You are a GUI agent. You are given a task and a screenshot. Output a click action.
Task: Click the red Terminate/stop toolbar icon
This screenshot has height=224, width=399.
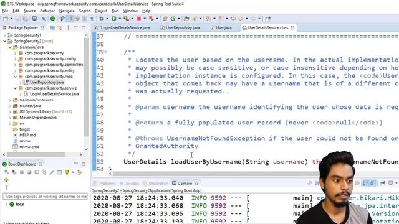coord(139,19)
